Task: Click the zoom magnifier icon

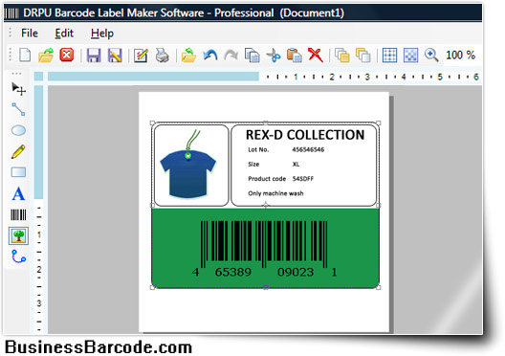Action: click(x=431, y=56)
